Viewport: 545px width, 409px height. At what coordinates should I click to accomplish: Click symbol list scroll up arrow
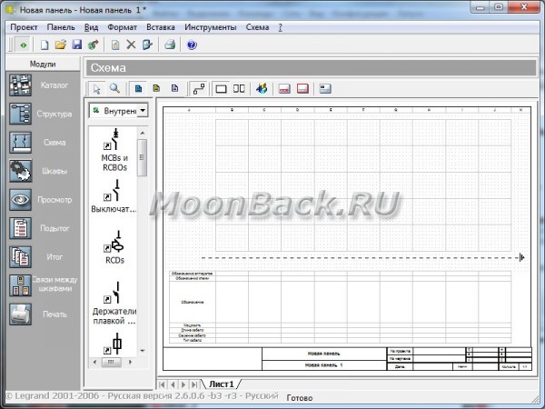tap(143, 134)
